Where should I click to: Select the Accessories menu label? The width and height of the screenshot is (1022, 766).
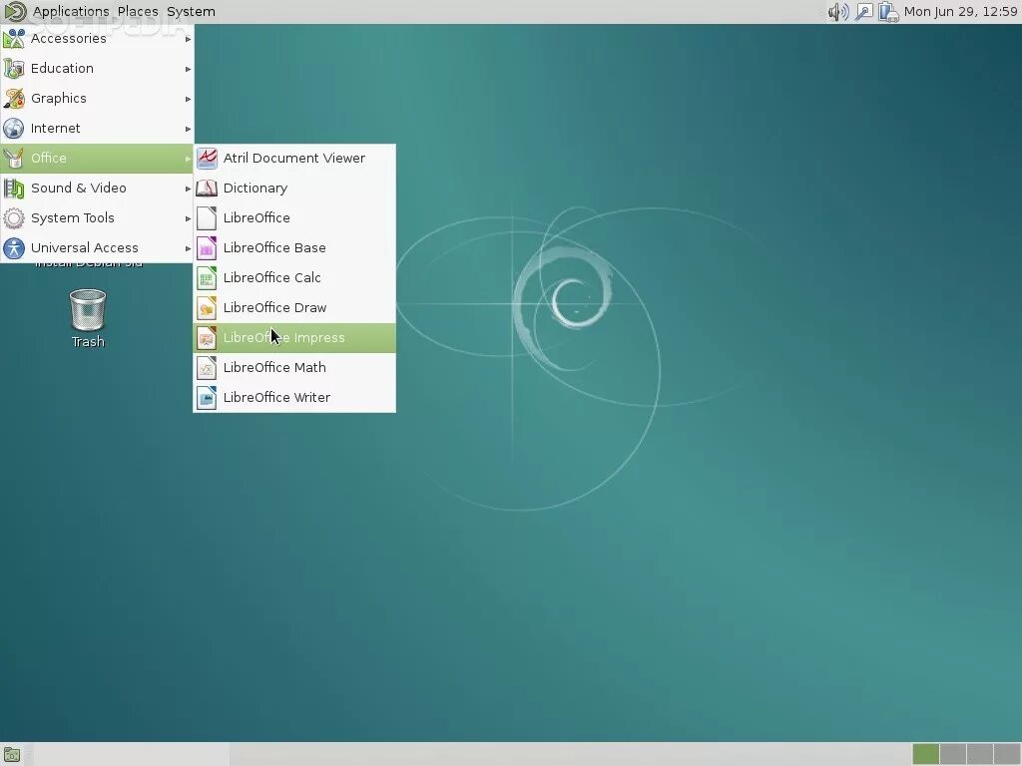point(69,39)
